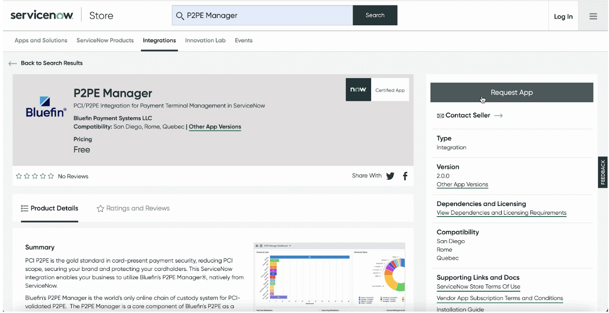Click the P2PE dashboard screenshot thumbnail

[x=330, y=277]
